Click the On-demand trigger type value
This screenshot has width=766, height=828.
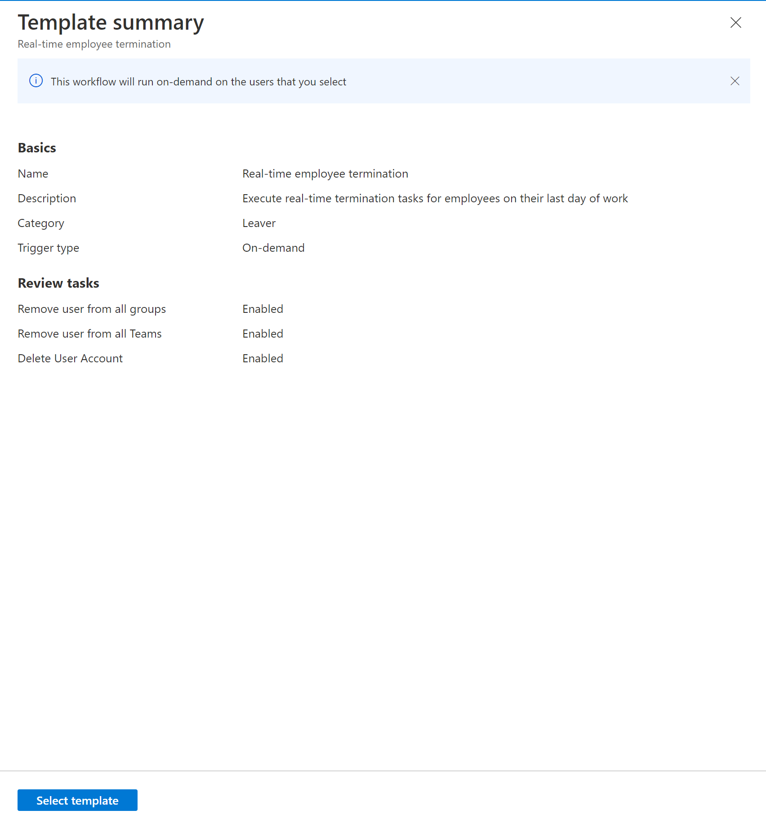click(273, 247)
